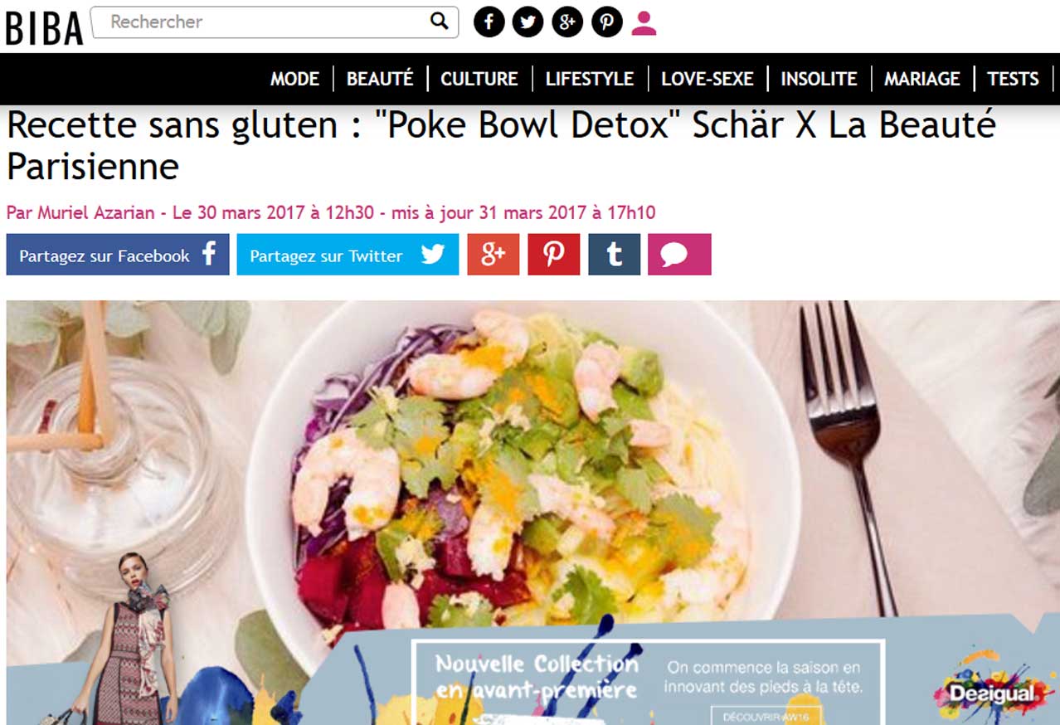
Task: Click in the Rechercher search field
Action: [264, 22]
